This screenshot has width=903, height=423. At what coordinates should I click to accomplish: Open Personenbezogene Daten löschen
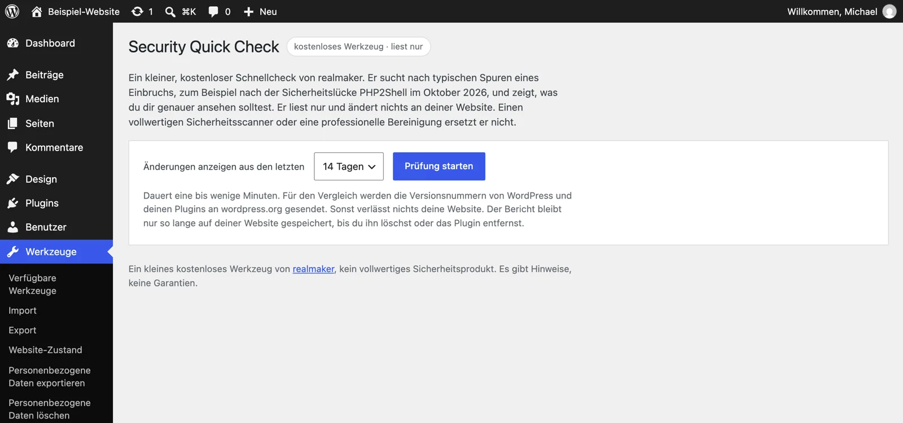(50, 409)
